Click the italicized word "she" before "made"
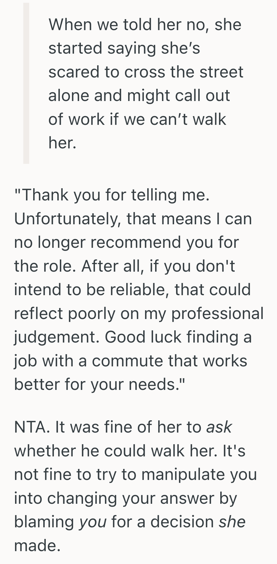This screenshot has height=564, width=277. (x=232, y=522)
